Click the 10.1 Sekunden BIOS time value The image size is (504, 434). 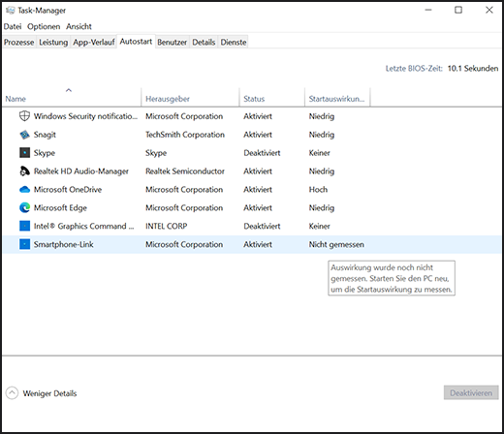[x=473, y=69]
